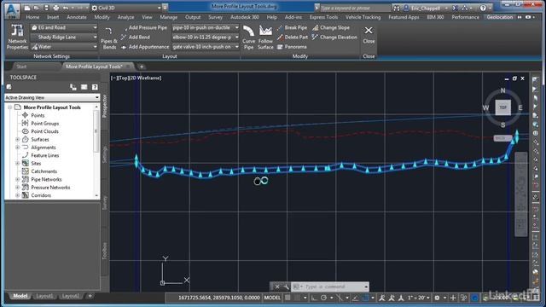Click the Customize wrench icon in the command line

tap(286, 287)
